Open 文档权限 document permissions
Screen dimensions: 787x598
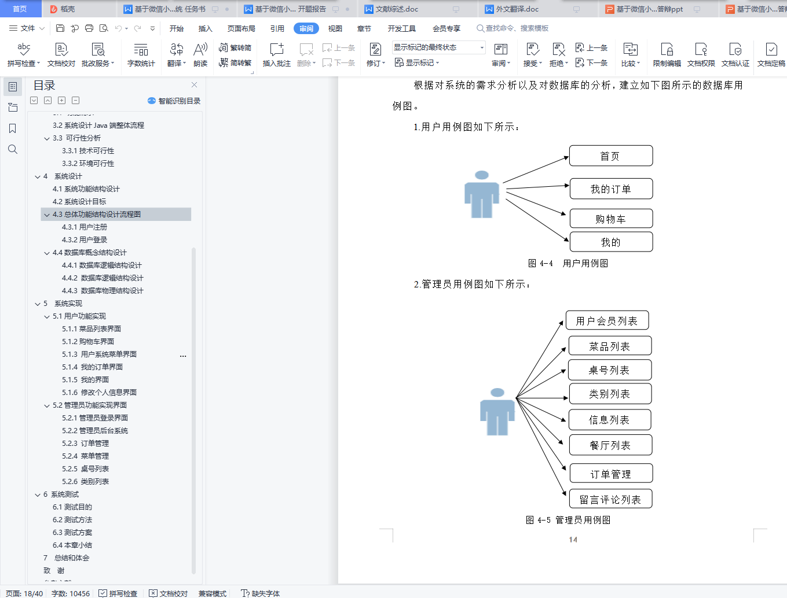(x=701, y=55)
